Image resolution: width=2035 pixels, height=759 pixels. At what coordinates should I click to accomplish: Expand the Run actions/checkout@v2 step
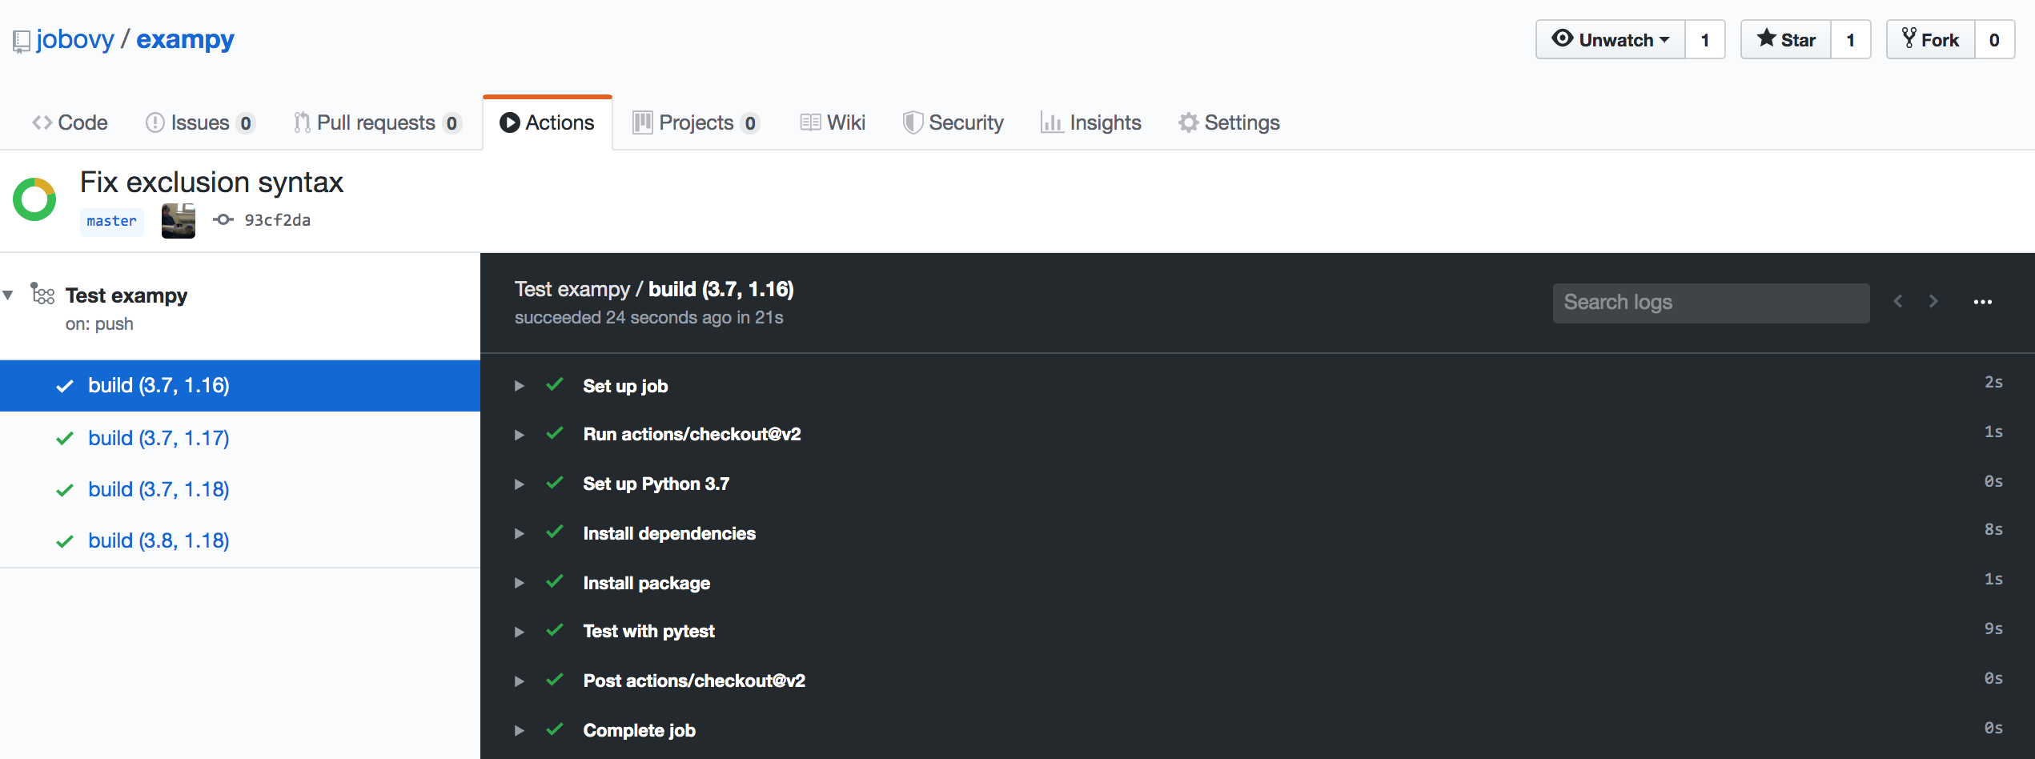pyautogui.click(x=519, y=435)
